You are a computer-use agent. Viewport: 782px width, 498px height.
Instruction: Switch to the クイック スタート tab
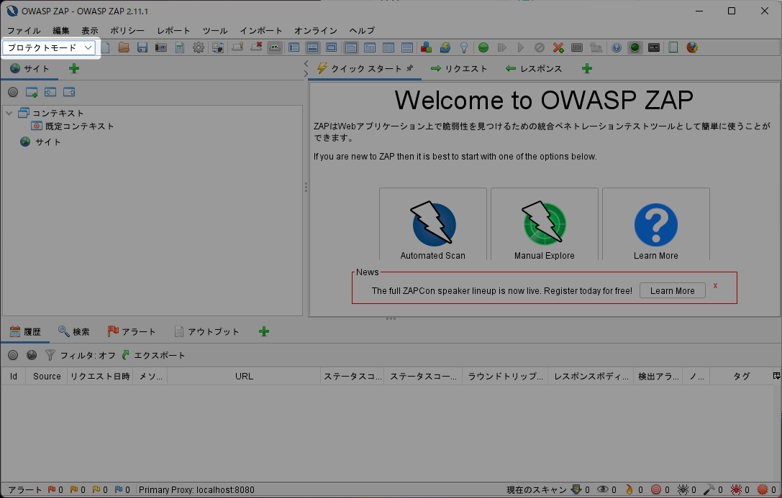pyautogui.click(x=365, y=69)
